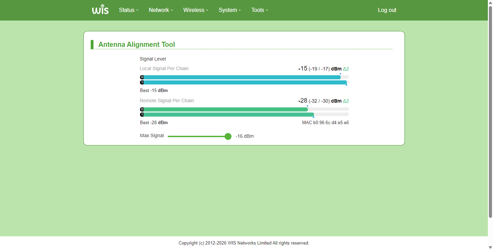Click the remote chain 1 badge
The height and width of the screenshot is (250, 493).
[142, 115]
